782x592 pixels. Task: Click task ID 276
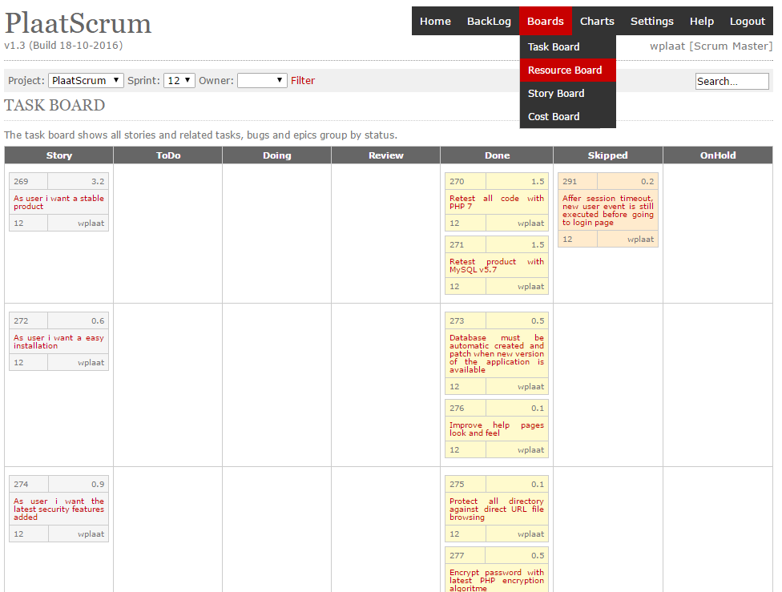coord(457,408)
